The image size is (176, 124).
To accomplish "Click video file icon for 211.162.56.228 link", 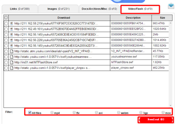I will (12, 40).
